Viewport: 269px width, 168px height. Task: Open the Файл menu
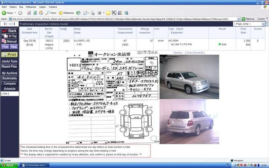coord(4,7)
